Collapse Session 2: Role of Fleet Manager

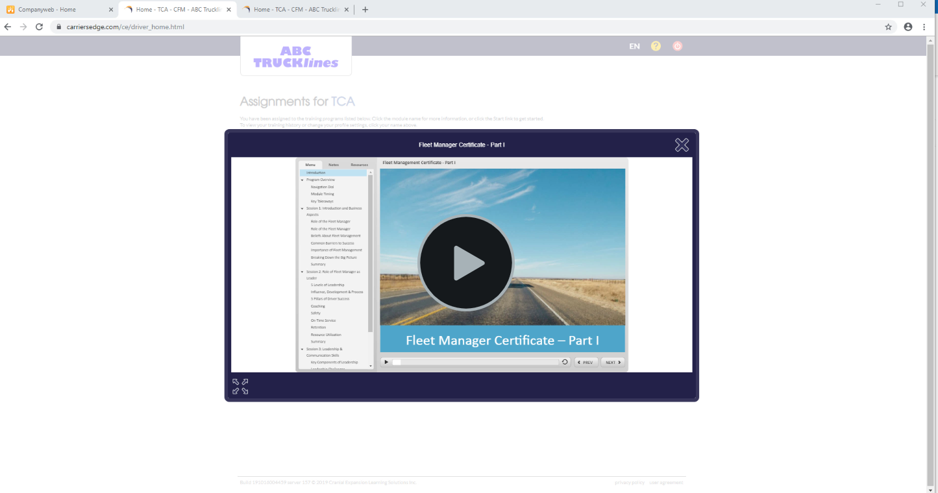click(302, 272)
